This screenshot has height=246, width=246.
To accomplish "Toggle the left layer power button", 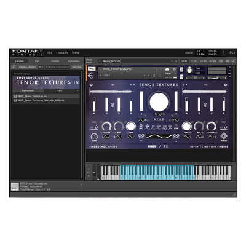I will pyautogui.click(x=91, y=85).
